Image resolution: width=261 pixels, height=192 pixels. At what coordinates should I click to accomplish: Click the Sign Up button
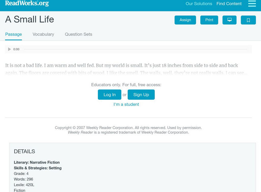click(x=142, y=94)
